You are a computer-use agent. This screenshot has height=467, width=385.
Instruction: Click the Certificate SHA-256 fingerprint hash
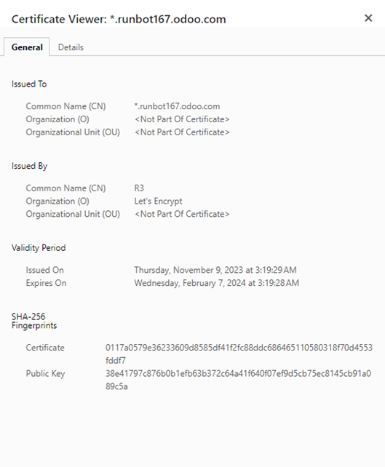coord(239,354)
